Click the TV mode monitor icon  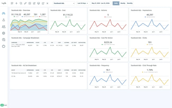39,3
